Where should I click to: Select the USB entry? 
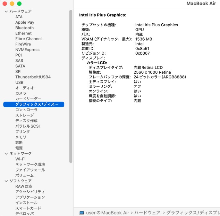pyautogui.click(x=19, y=82)
